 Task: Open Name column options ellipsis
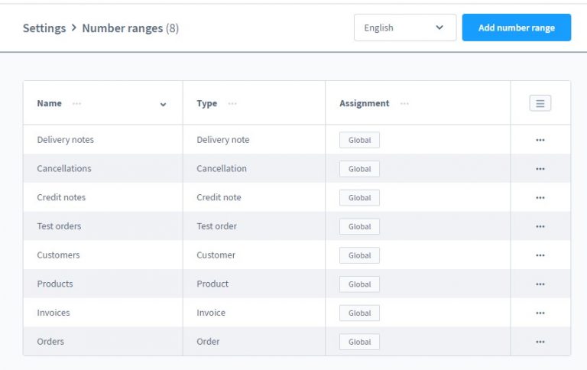76,103
